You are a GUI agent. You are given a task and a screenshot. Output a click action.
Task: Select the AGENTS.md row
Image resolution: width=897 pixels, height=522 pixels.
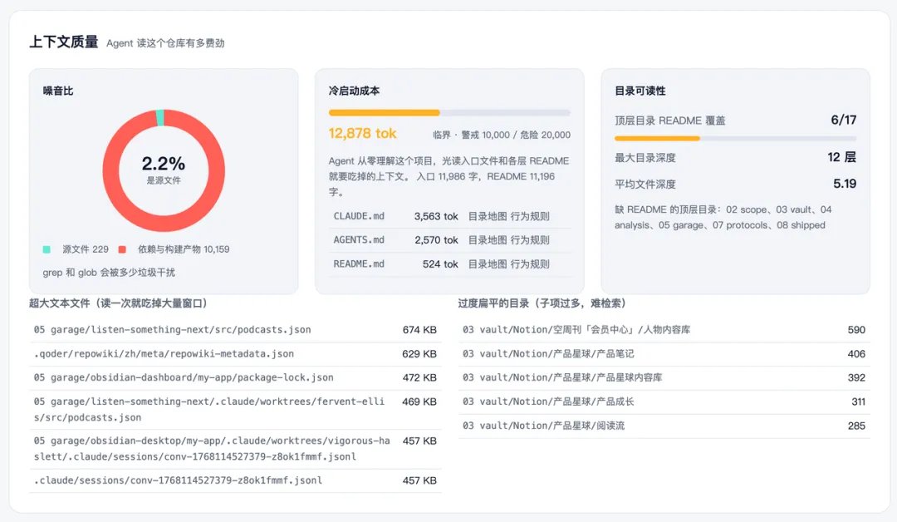click(x=449, y=240)
